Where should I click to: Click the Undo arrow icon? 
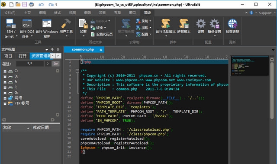coord(41,5)
